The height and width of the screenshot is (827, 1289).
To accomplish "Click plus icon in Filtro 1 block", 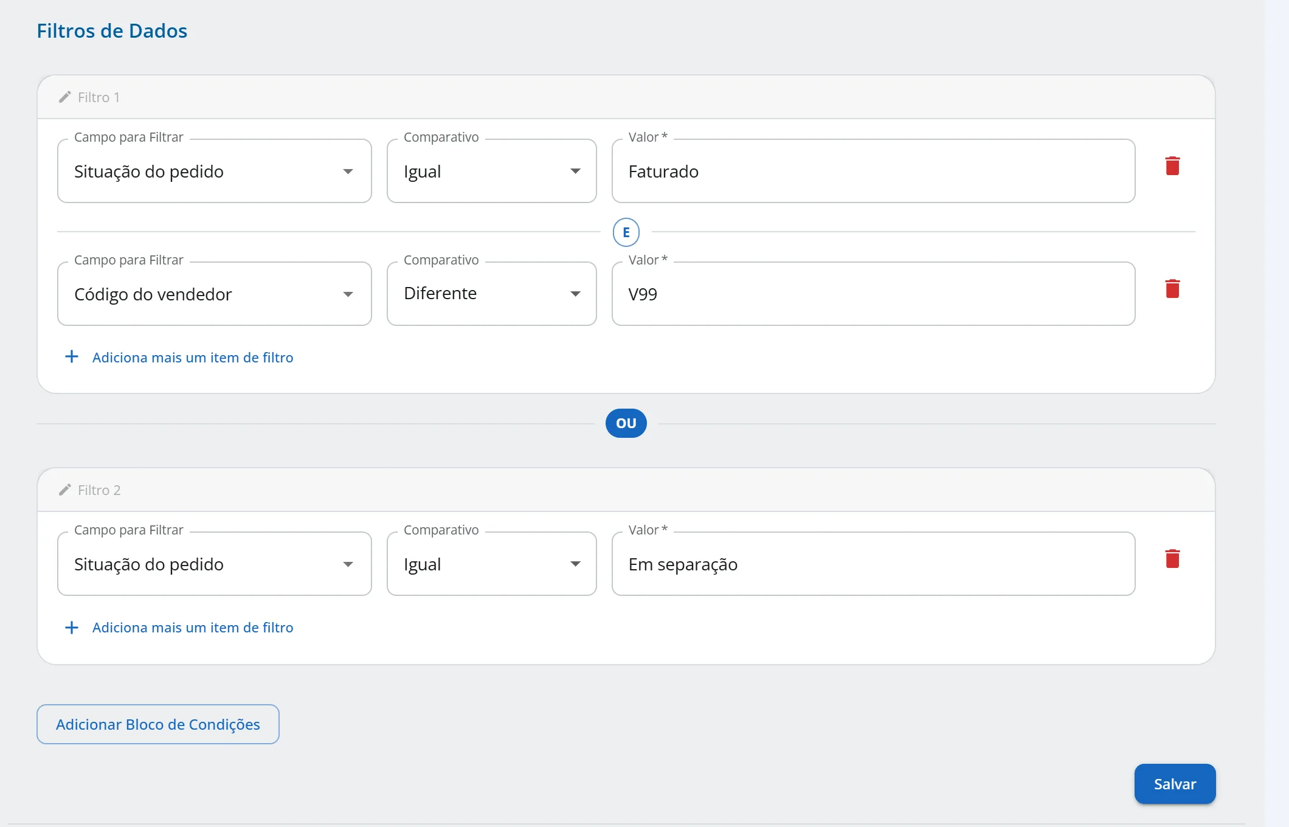I will tap(72, 357).
